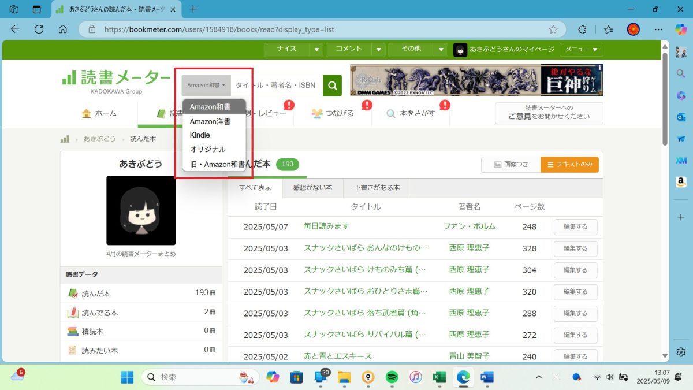Switch to 画像つき display mode
Viewport: 693px width, 390px height.
[511, 165]
